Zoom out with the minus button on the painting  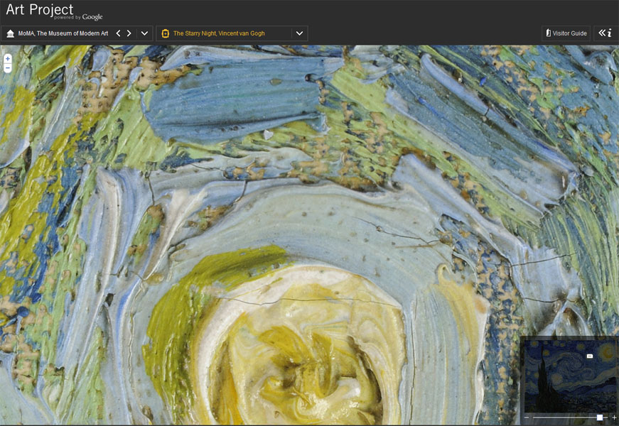pos(8,68)
